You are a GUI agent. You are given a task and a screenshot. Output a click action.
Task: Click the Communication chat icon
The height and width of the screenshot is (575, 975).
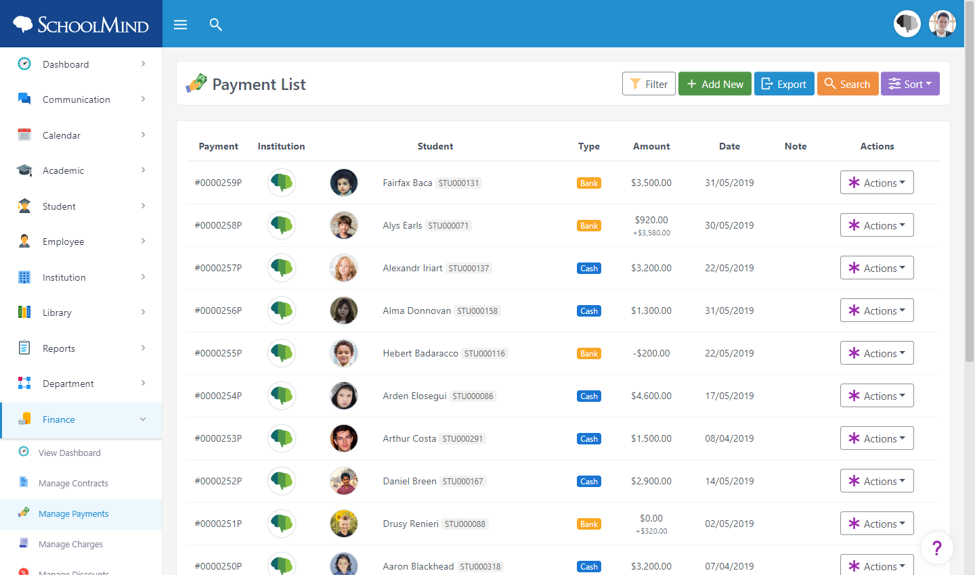[24, 99]
